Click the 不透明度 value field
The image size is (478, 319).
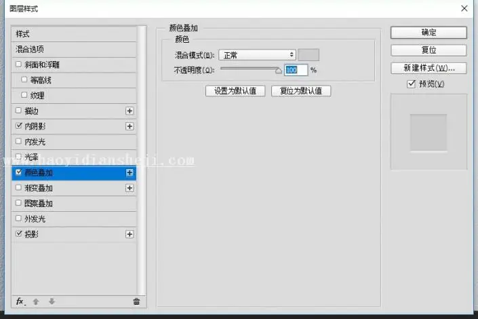296,70
